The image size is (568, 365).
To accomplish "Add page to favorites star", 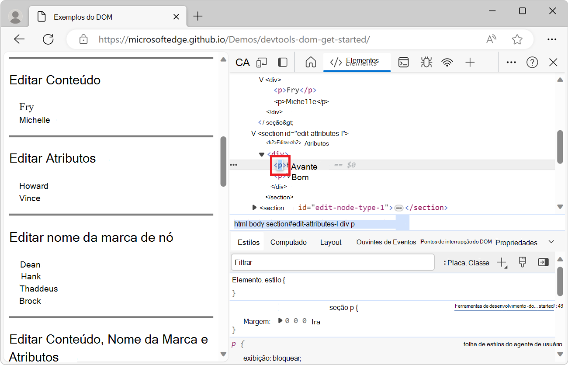I will point(517,39).
